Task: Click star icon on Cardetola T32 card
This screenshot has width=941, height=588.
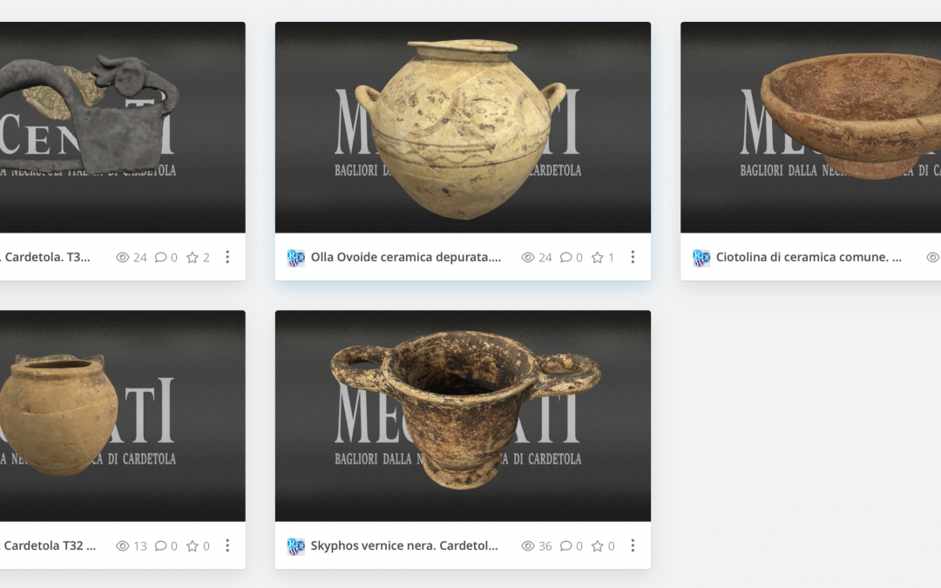Action: [192, 546]
